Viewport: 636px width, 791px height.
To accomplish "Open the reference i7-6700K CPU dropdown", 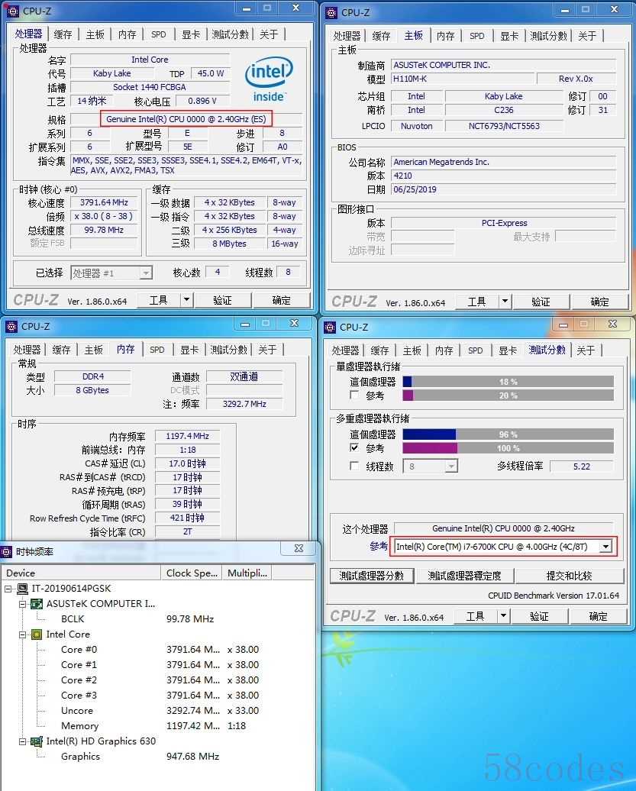I will (605, 547).
